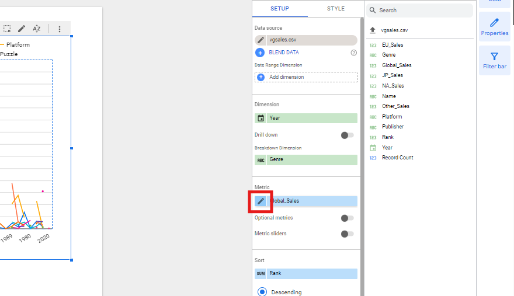Select the Descending sort radio button
Image resolution: width=514 pixels, height=296 pixels.
262,291
